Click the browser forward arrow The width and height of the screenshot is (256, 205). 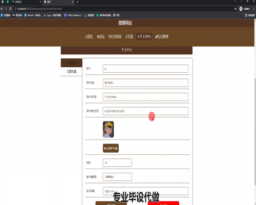[6, 9]
